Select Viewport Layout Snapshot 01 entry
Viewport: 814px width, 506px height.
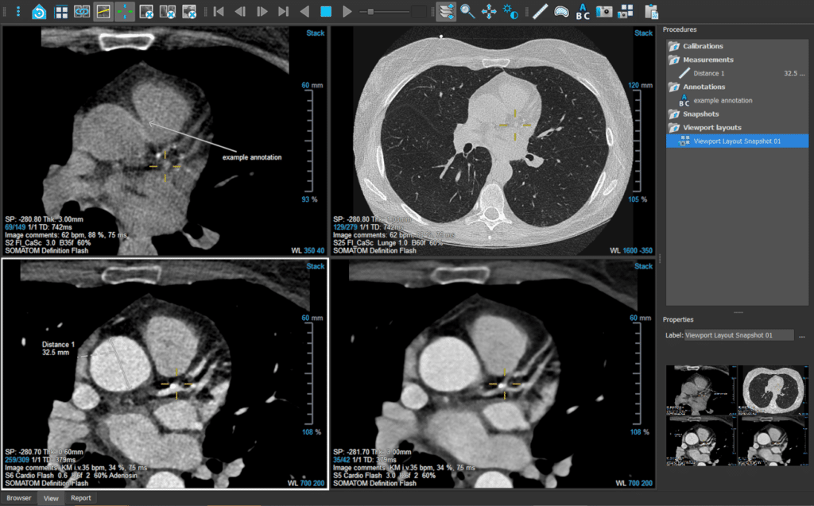point(736,140)
